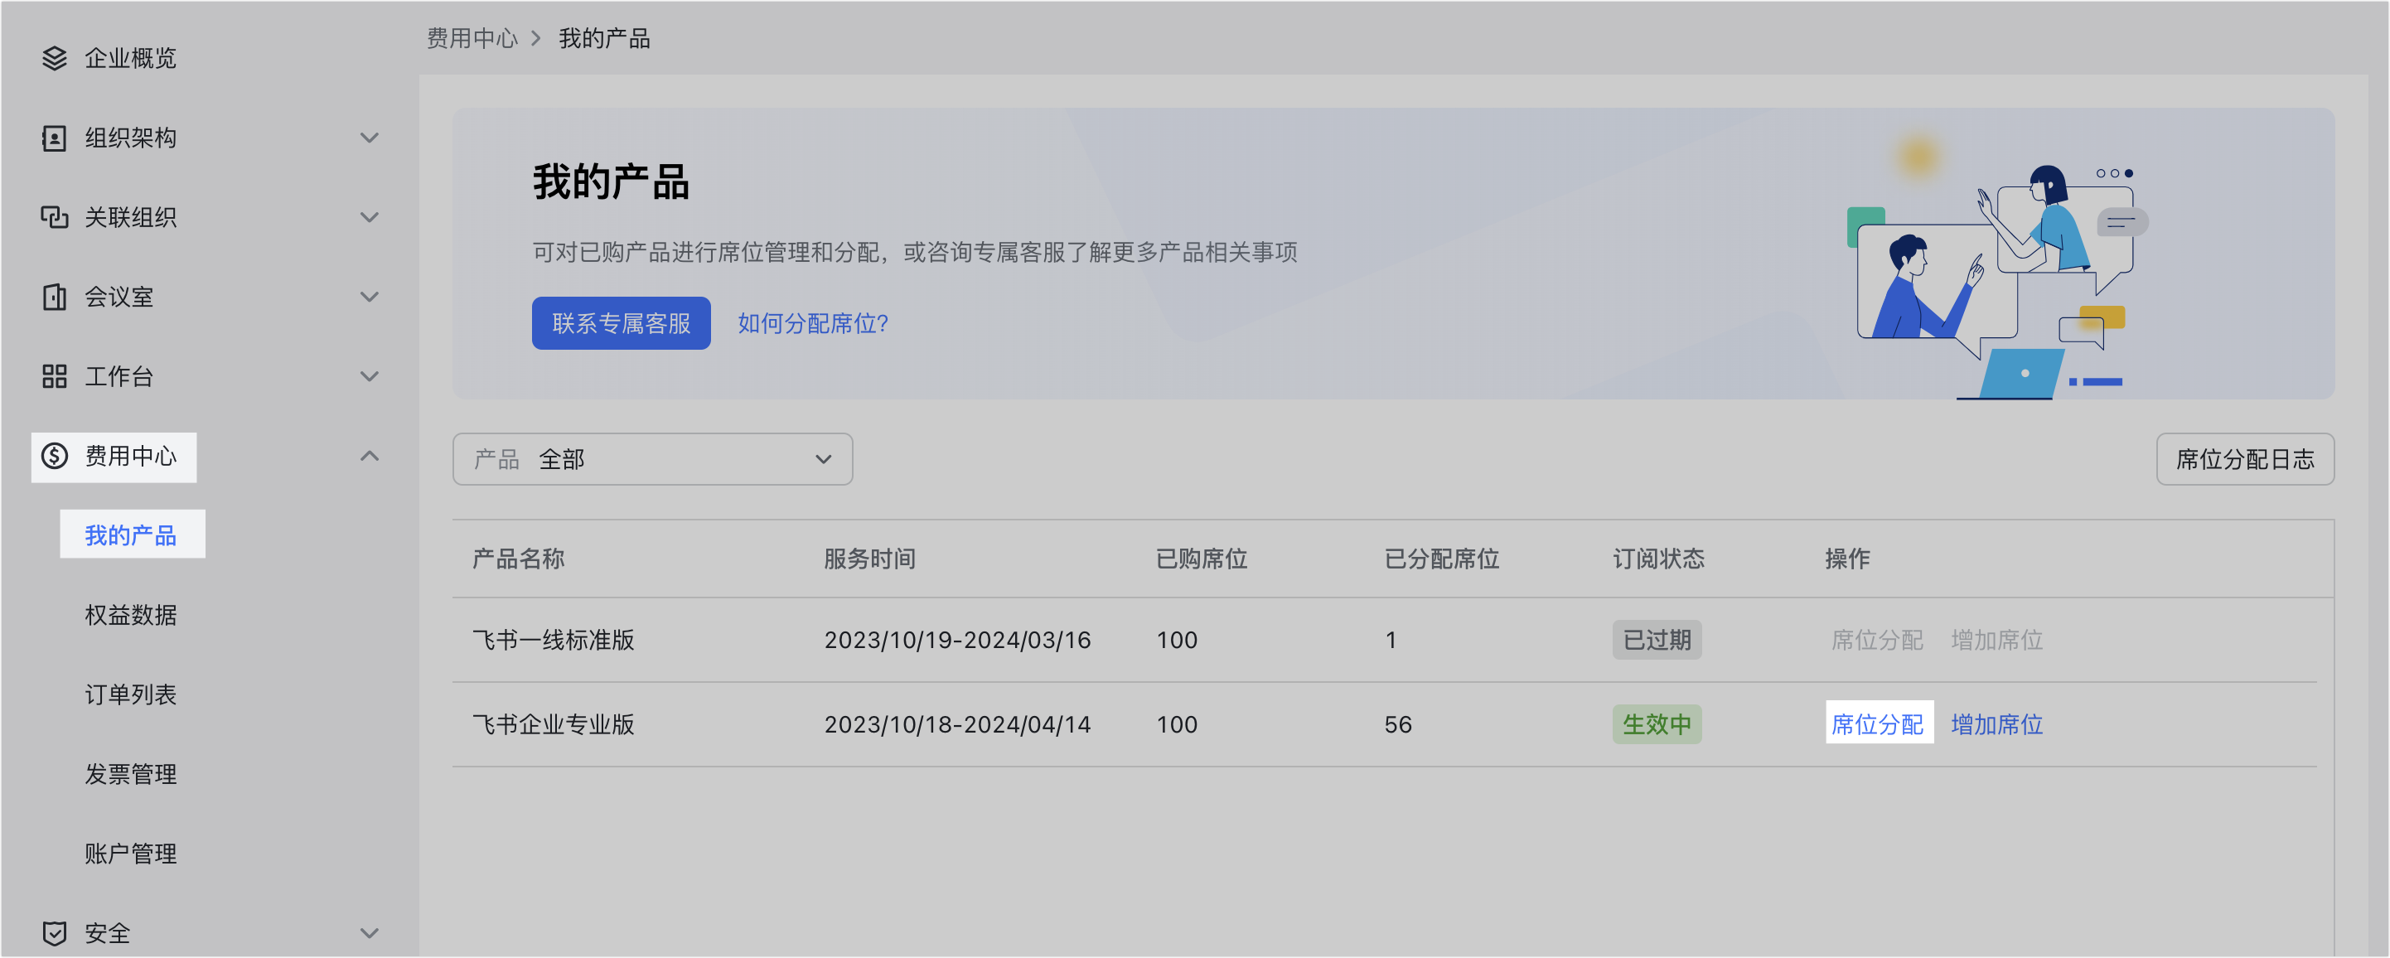Click the 服务时间 column header
Viewport: 2390px width, 958px height.
click(869, 559)
